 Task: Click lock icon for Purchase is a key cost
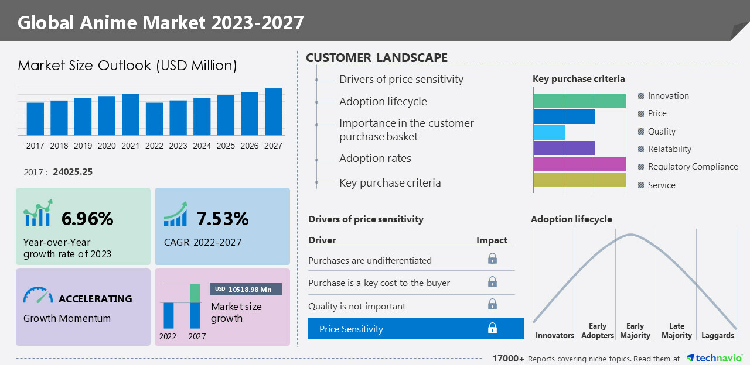[492, 282]
